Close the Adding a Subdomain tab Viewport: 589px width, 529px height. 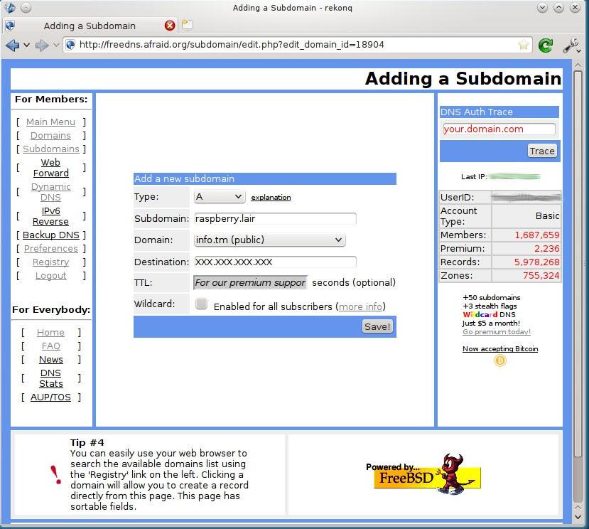(x=170, y=26)
